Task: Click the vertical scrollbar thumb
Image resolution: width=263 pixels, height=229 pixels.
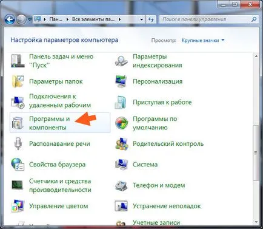Action: [x=256, y=153]
